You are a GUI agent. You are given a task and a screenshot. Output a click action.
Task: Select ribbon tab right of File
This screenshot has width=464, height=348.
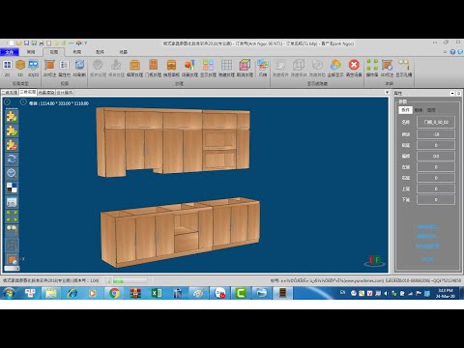(x=31, y=52)
